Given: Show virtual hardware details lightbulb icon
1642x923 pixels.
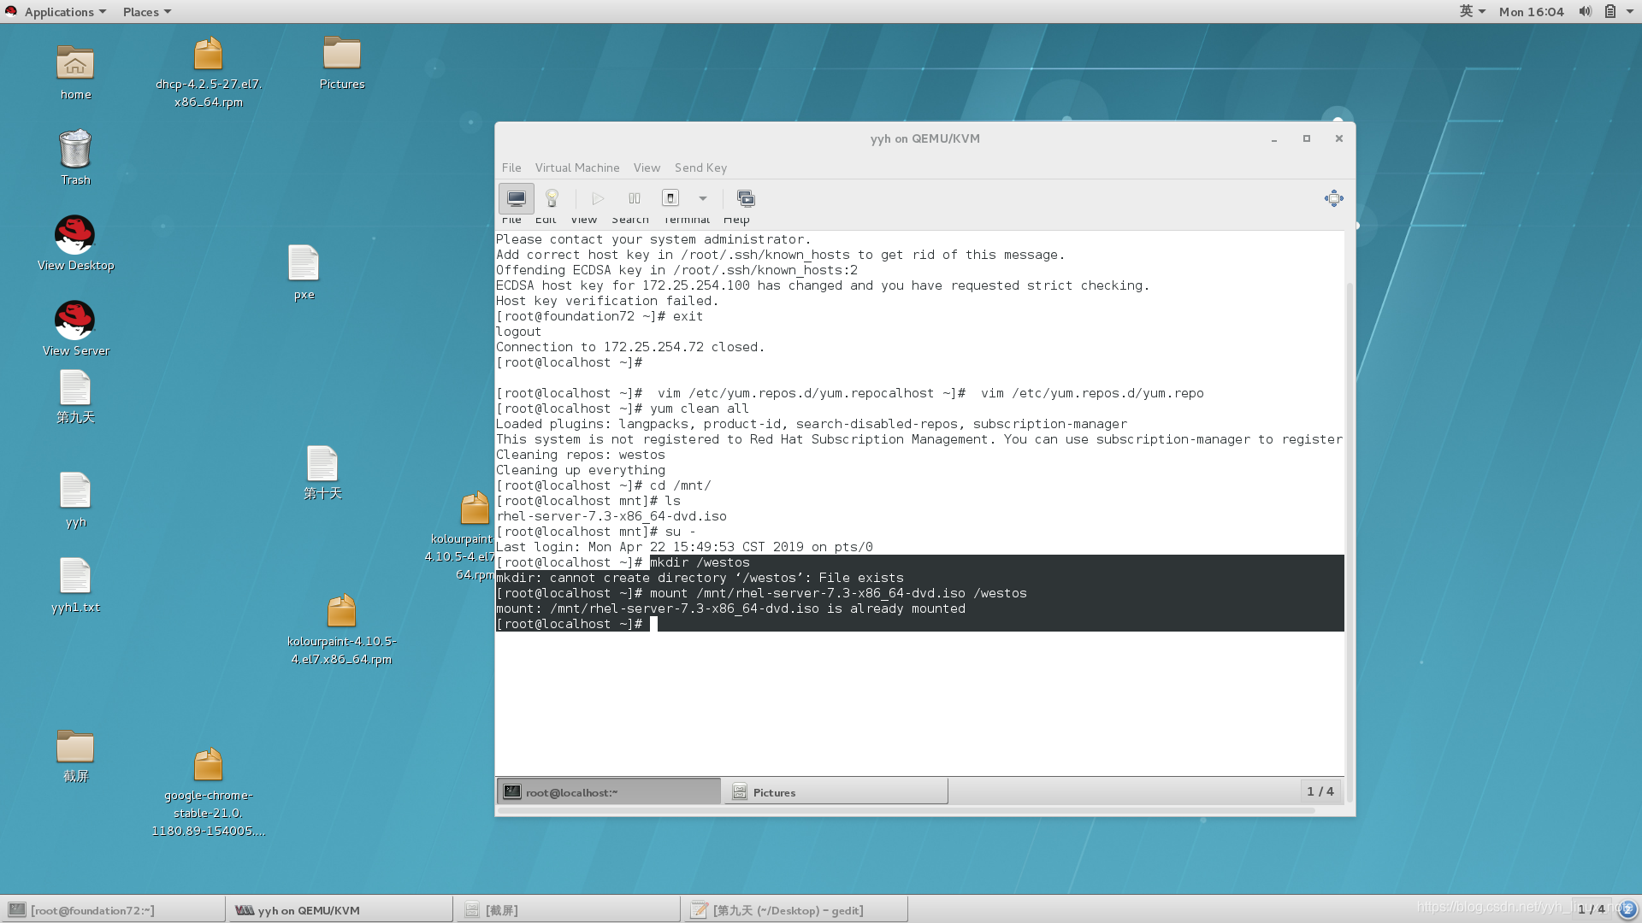Looking at the screenshot, I should tap(552, 198).
